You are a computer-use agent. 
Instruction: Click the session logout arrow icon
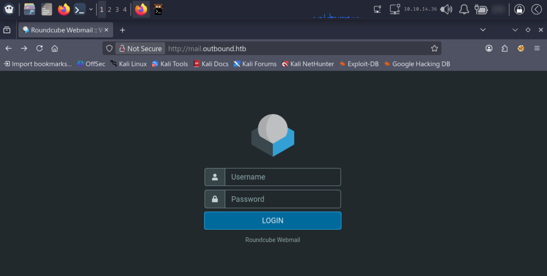point(537,9)
